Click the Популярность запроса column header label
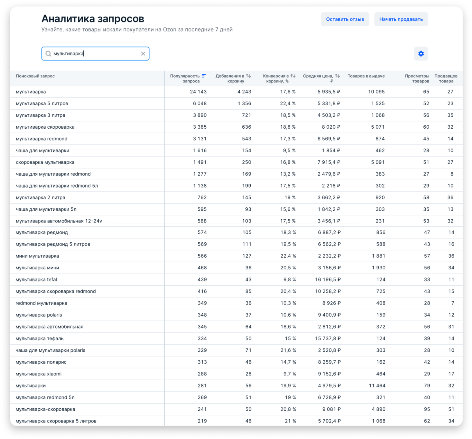Image resolution: width=472 pixels, height=439 pixels. pos(185,79)
